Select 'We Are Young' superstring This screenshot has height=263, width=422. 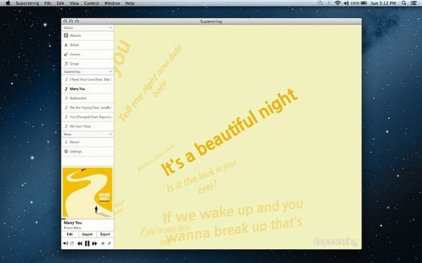pyautogui.click(x=88, y=108)
